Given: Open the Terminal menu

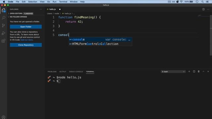Looking at the screenshot, I should 63,2.
